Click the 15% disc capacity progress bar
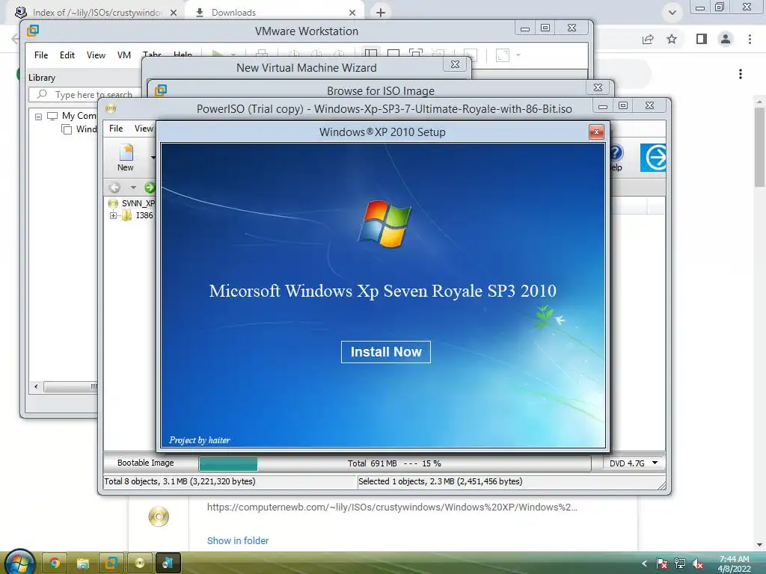766x574 pixels. (393, 463)
